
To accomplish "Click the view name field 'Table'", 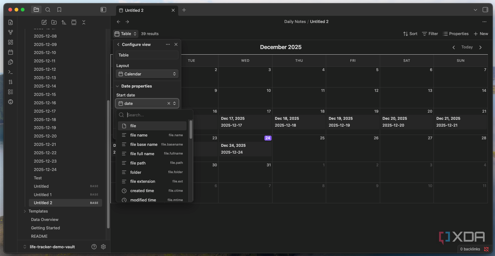I will coord(147,55).
